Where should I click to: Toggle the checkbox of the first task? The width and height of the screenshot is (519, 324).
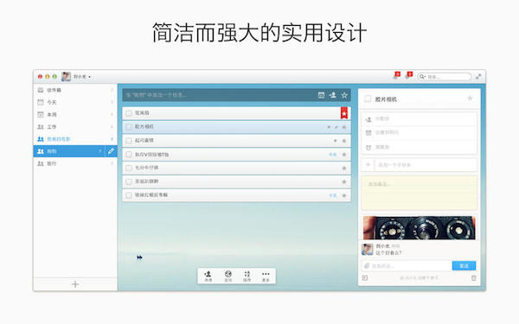[129, 113]
